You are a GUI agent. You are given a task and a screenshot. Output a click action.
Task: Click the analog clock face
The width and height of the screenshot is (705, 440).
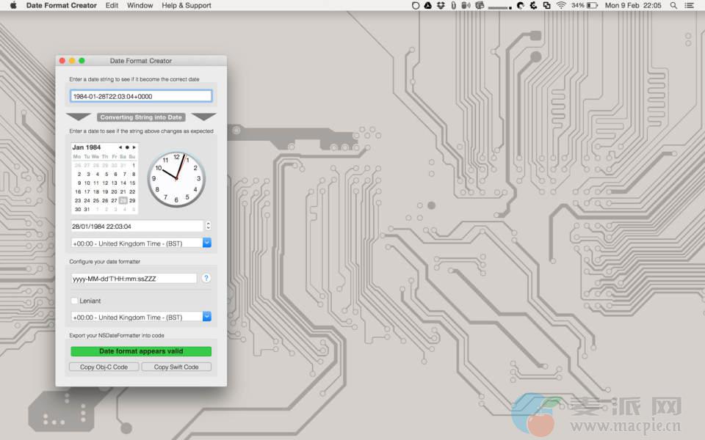176,179
